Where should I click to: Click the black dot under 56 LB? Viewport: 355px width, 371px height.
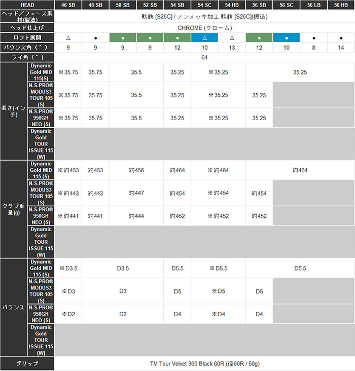313,38
